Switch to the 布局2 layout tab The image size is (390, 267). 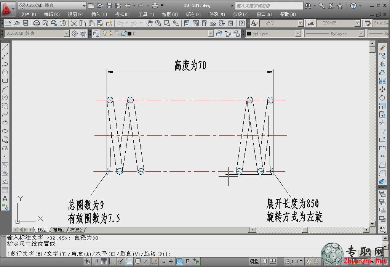pos(76,230)
